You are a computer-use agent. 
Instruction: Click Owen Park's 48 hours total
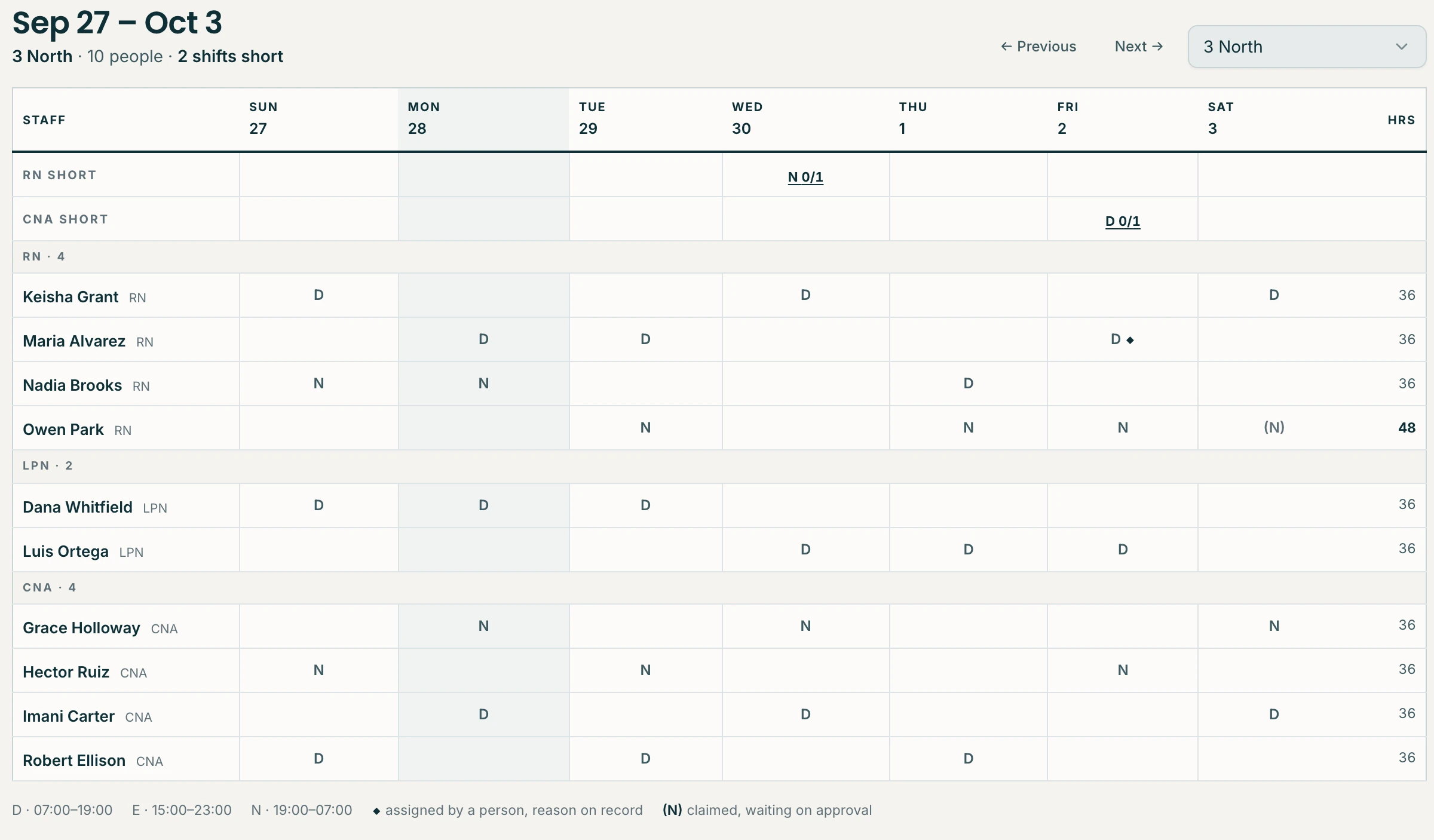point(1407,428)
